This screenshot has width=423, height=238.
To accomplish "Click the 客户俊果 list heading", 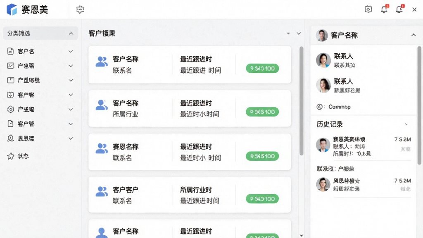I will 102,33.
